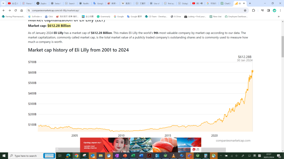Image resolution: width=284 pixels, height=159 pixels.
Task: Open the X: Drive bookmark
Action: point(176,17)
